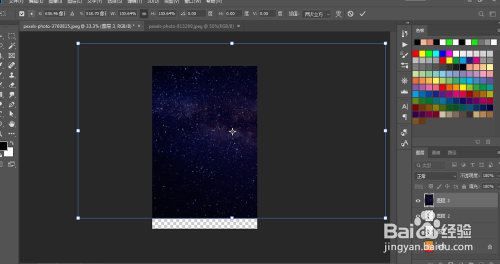Click the rotation angle field 0.00

coord(196,13)
